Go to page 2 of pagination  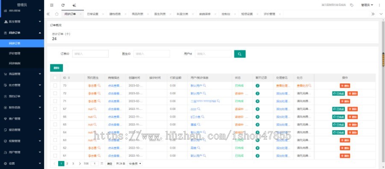[x=67, y=163]
